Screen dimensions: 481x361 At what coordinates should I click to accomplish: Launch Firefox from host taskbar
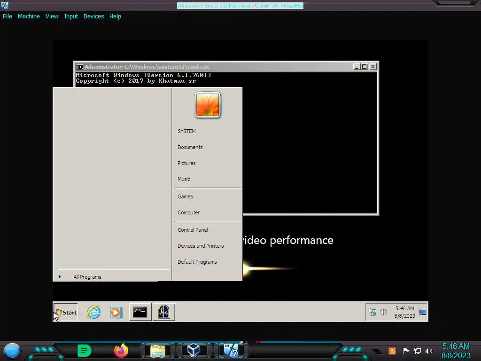click(121, 351)
